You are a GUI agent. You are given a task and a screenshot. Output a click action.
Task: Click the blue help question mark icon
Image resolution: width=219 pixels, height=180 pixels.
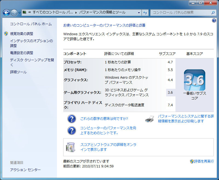(214, 21)
